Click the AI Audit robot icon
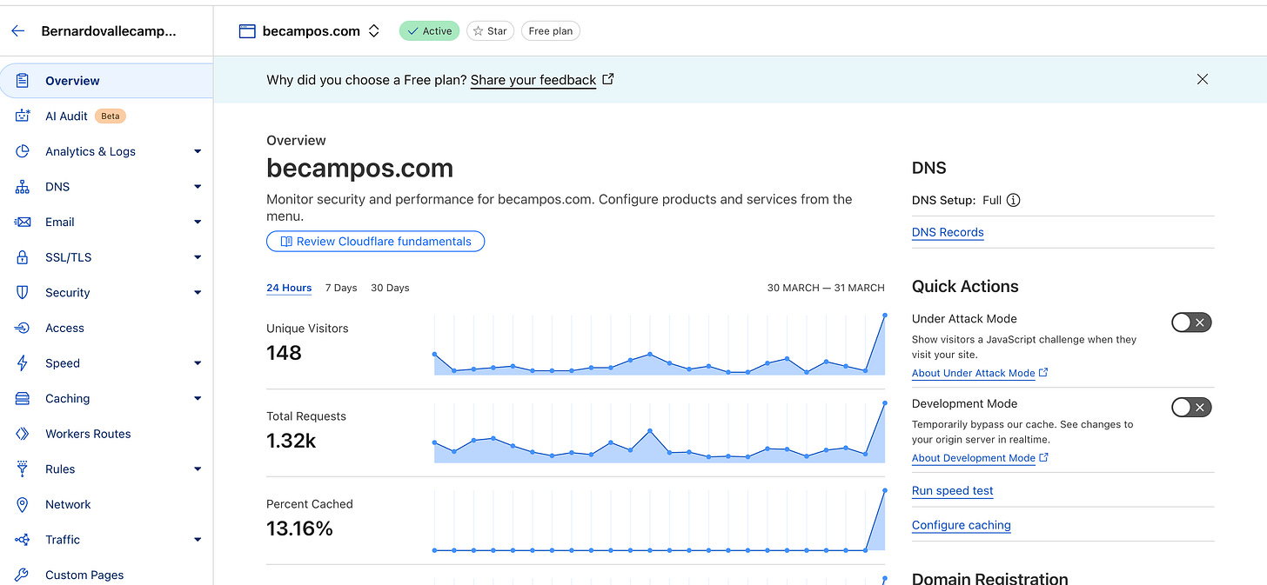This screenshot has width=1267, height=585. 23,116
